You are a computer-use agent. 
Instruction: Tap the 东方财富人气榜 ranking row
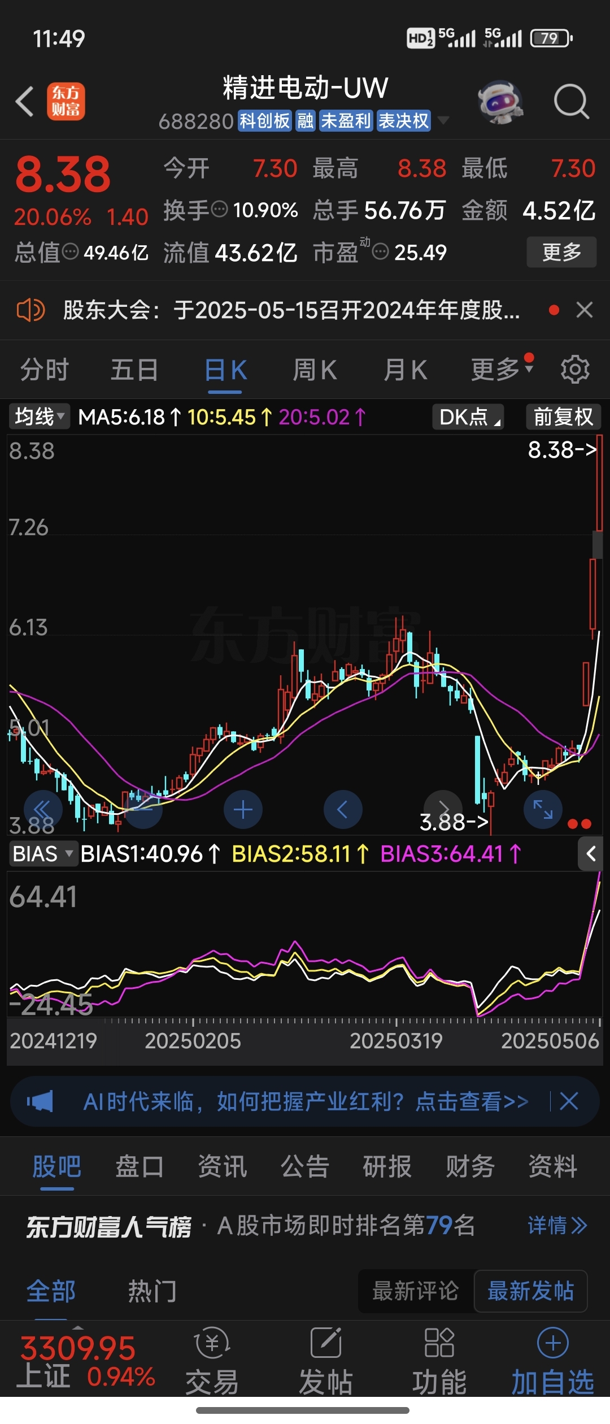tap(305, 1226)
